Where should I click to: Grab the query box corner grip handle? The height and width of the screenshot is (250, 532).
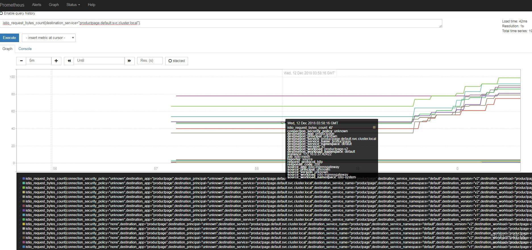[441, 26]
